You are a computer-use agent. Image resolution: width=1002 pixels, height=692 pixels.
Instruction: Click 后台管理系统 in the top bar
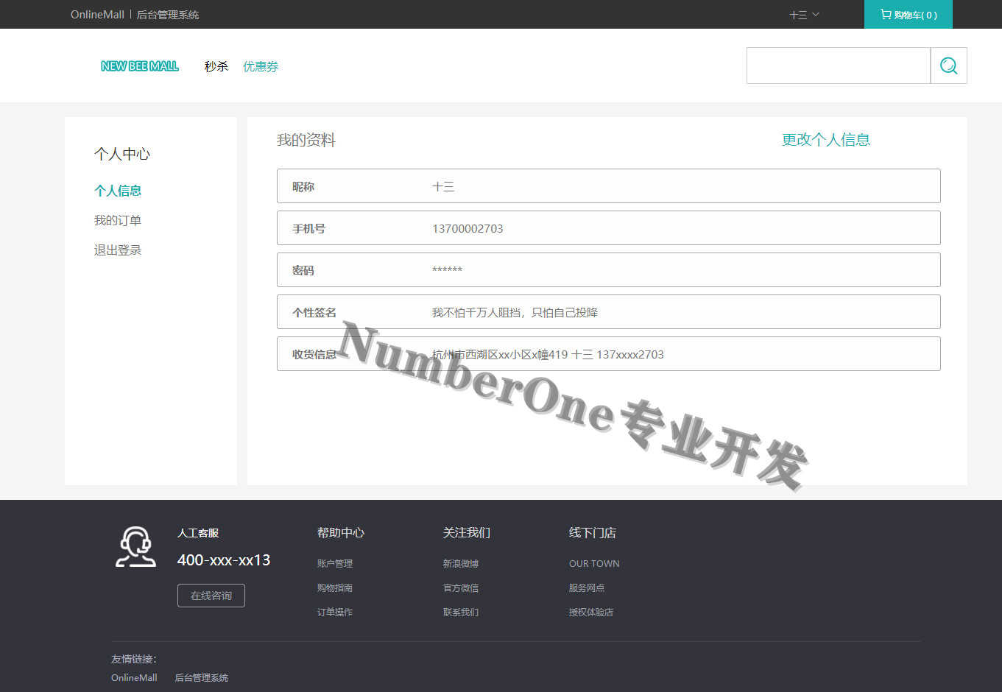(168, 15)
